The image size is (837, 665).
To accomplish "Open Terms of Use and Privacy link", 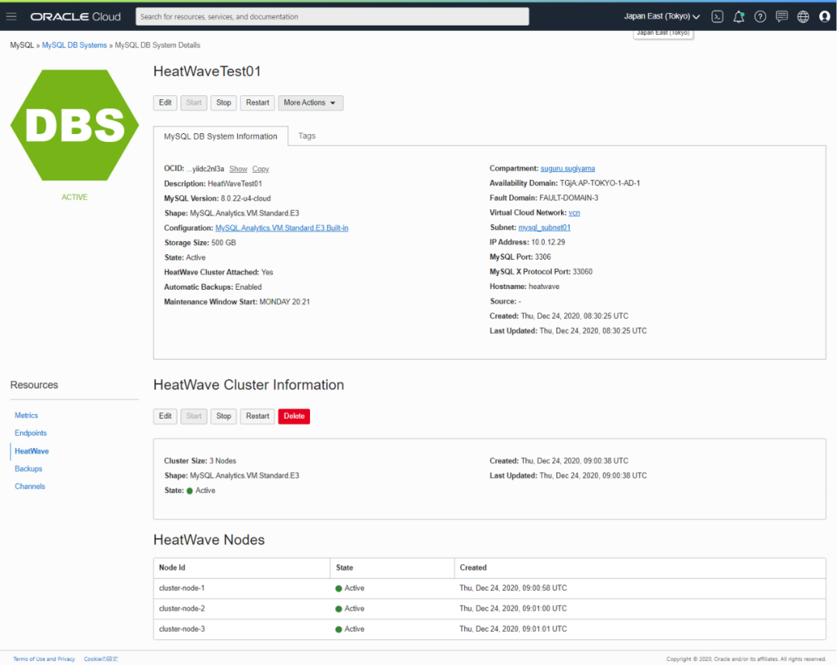I will (43, 659).
